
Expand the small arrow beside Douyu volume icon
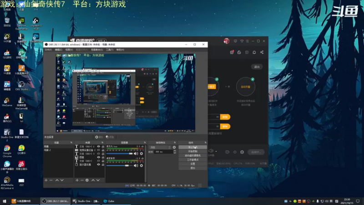pyautogui.click(x=216, y=151)
